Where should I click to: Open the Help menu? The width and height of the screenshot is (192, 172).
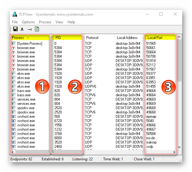click(x=71, y=22)
